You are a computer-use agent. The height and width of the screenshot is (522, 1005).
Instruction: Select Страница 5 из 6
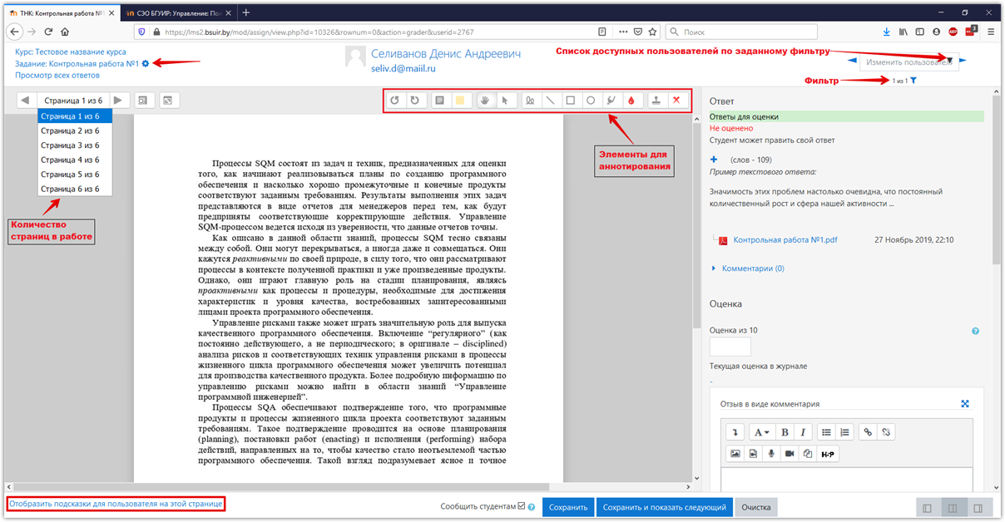click(74, 175)
